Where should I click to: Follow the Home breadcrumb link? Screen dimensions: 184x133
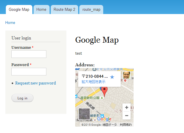pos(10,23)
